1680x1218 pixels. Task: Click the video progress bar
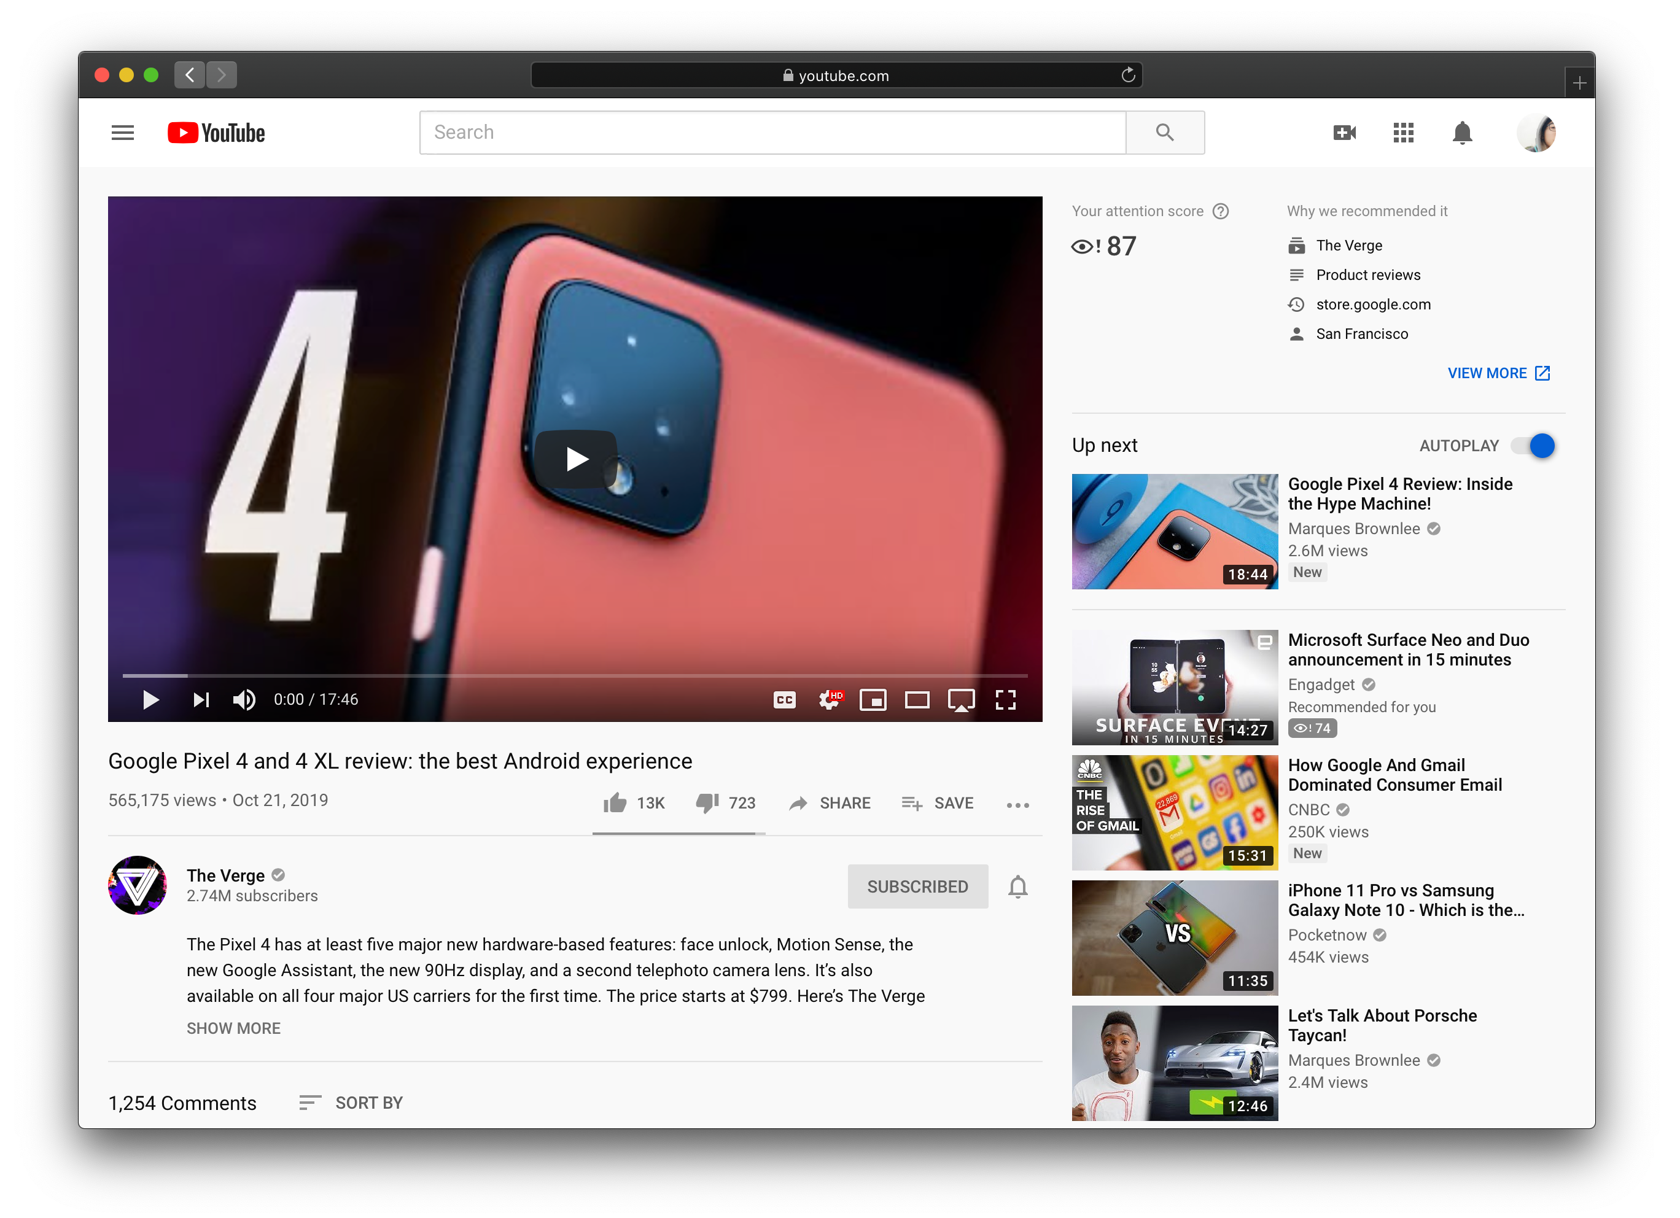click(x=574, y=675)
